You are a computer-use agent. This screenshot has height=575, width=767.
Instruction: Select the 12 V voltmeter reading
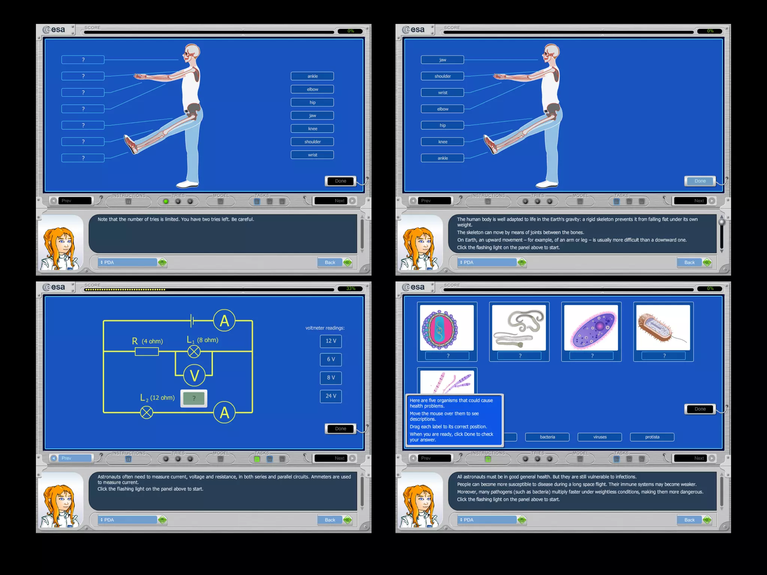[x=331, y=341]
